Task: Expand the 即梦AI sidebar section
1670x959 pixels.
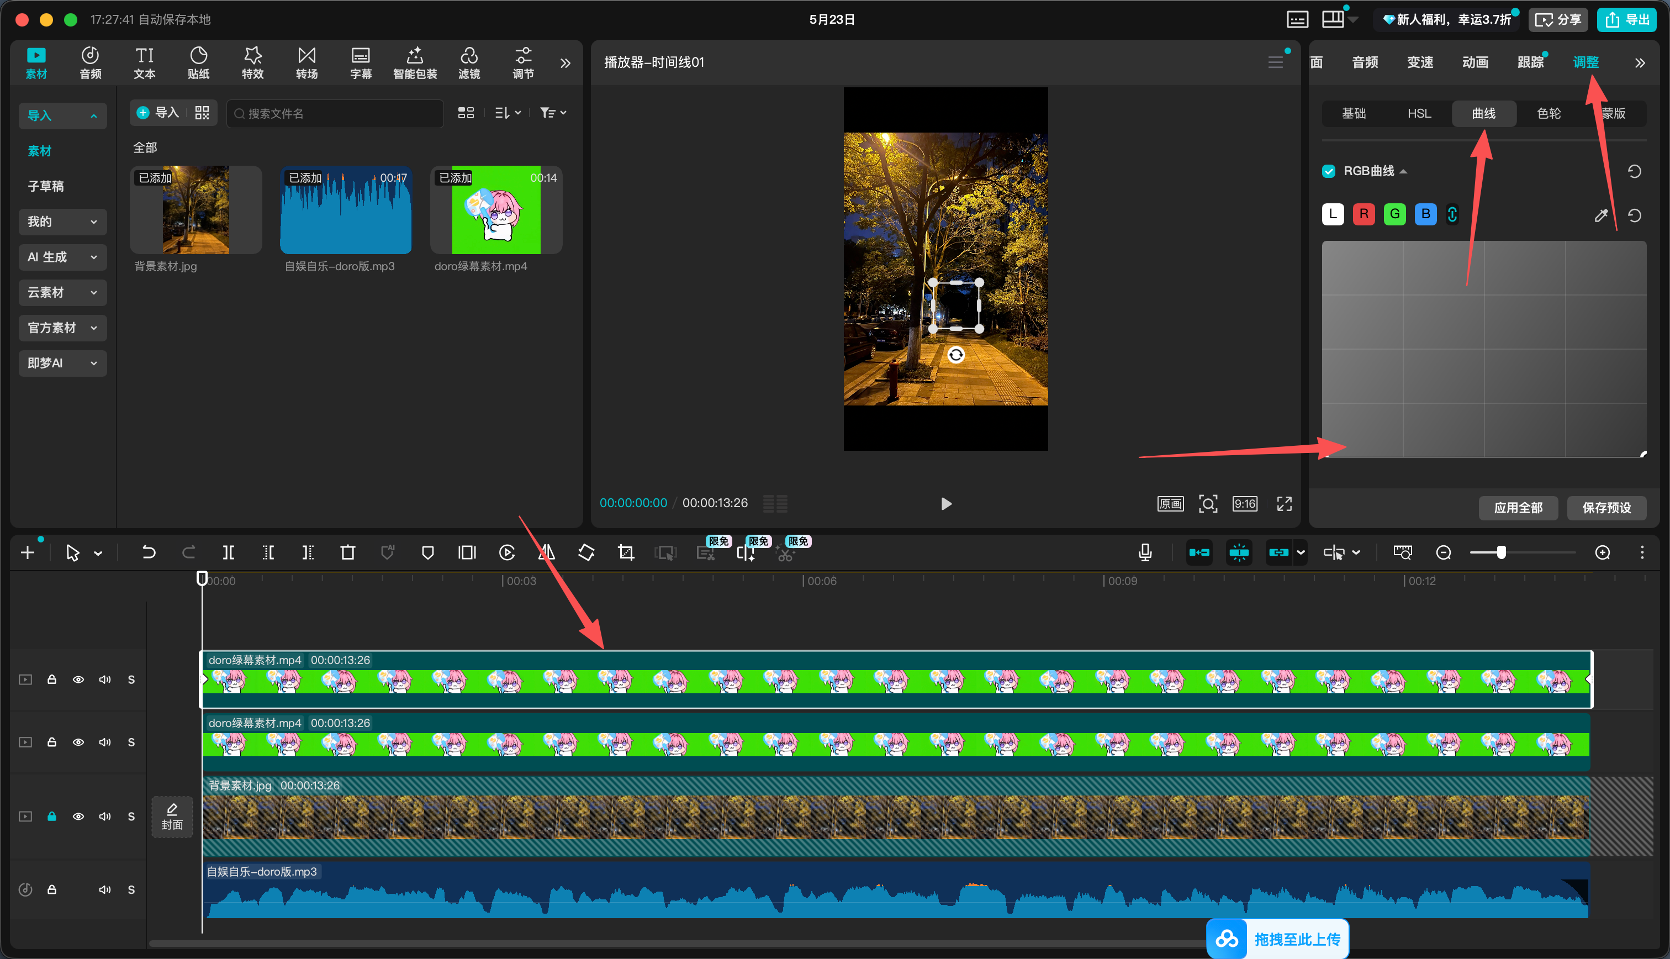Action: coord(62,363)
